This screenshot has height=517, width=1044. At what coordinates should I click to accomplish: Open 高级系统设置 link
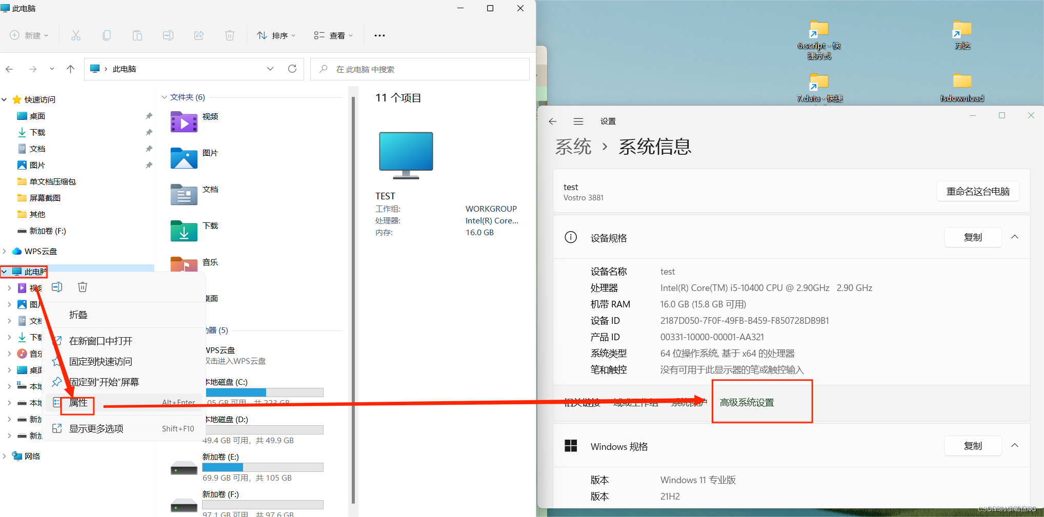click(747, 402)
